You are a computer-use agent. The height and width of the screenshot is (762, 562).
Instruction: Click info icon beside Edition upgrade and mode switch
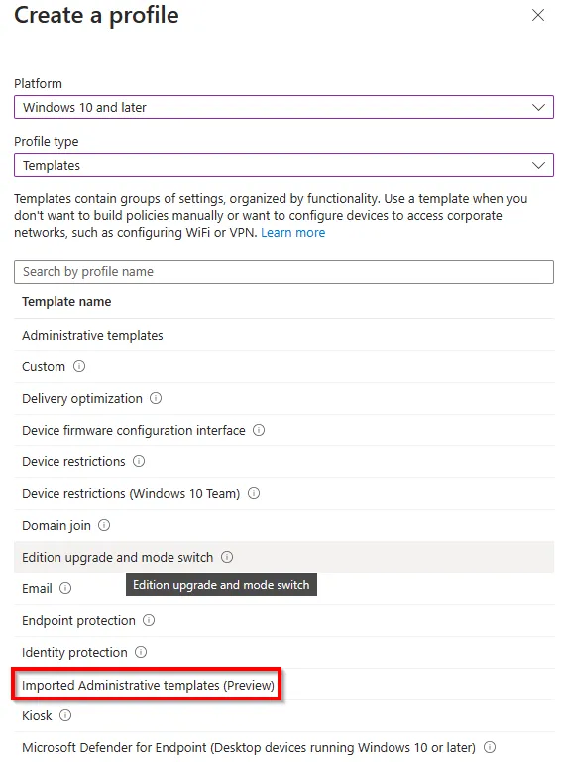[x=227, y=557]
